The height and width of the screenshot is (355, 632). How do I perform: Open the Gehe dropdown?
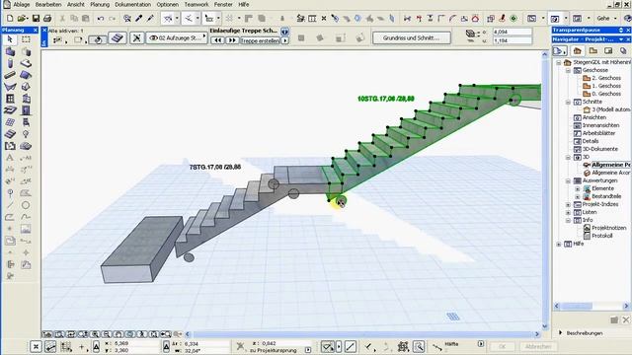[606, 18]
